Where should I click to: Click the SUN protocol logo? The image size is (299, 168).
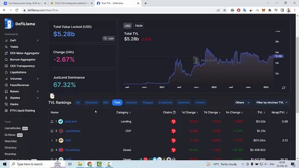[61, 140]
